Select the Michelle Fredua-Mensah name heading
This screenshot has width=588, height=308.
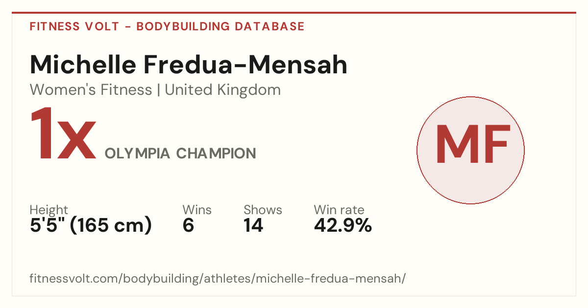[x=189, y=65]
